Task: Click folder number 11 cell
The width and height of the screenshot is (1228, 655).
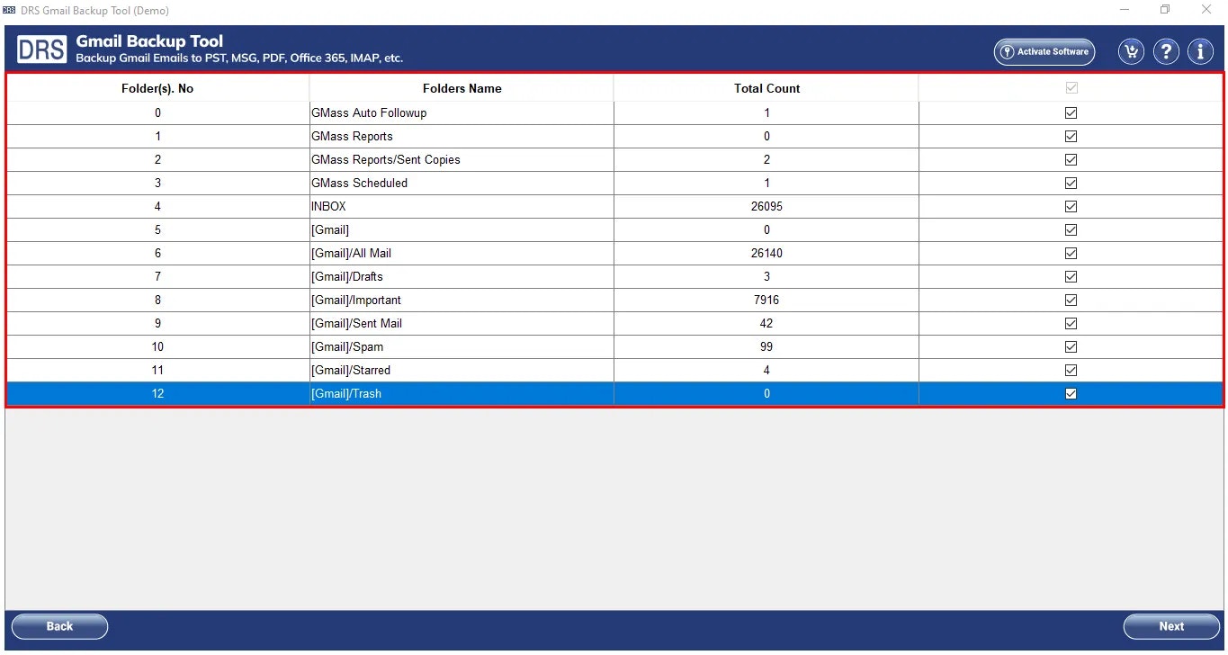Action: [x=157, y=370]
